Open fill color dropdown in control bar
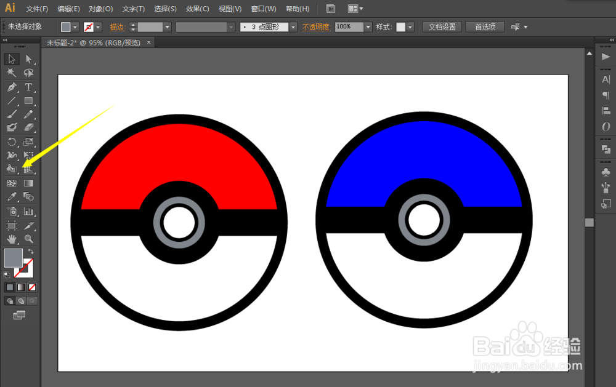616x387 pixels. pyautogui.click(x=75, y=27)
